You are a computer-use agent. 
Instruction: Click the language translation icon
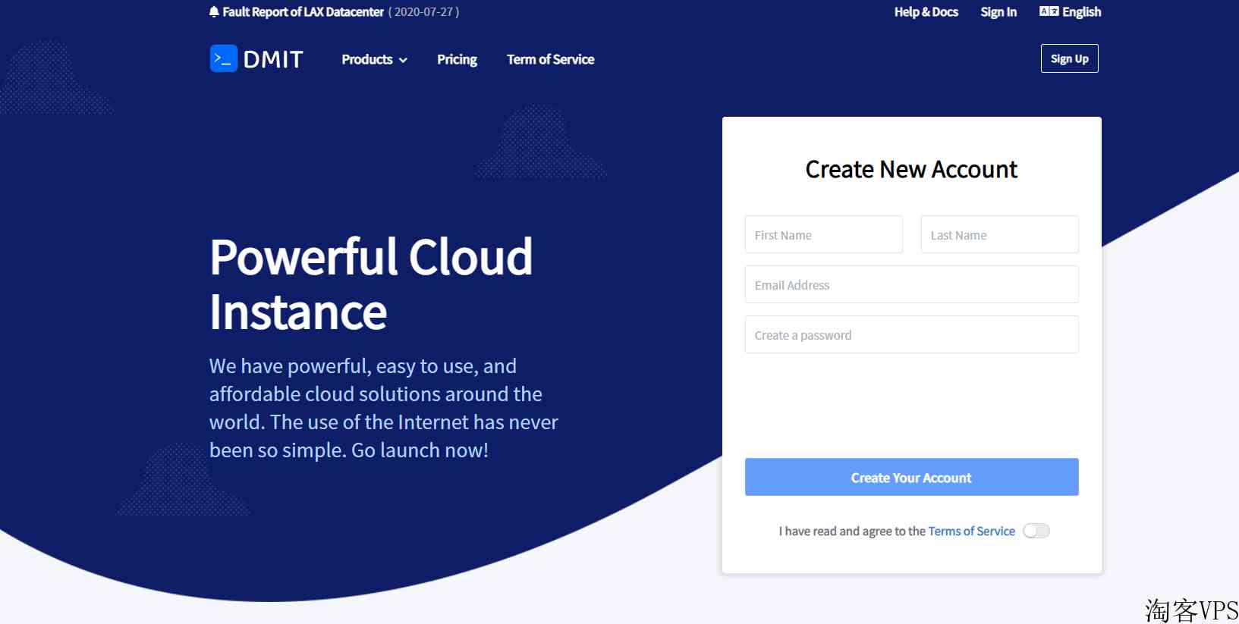pos(1049,11)
